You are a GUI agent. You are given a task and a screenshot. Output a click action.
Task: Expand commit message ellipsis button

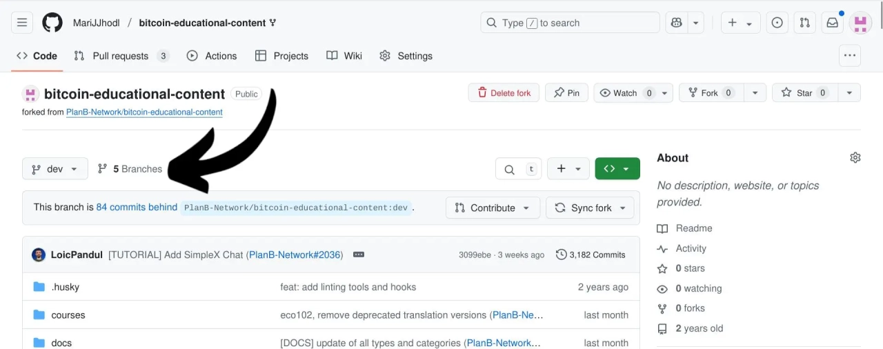(x=358, y=255)
